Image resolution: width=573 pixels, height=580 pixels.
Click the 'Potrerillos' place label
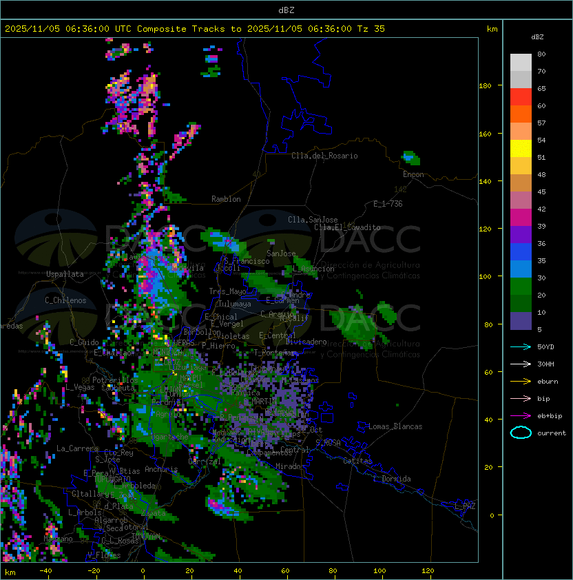click(115, 380)
